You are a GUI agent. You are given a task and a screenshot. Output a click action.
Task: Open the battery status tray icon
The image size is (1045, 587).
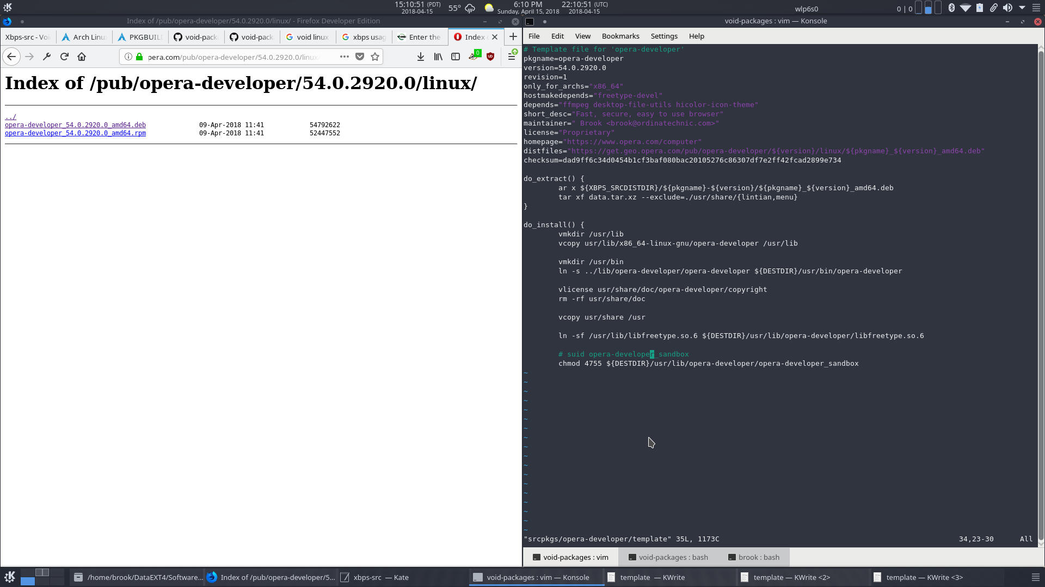pyautogui.click(x=979, y=8)
